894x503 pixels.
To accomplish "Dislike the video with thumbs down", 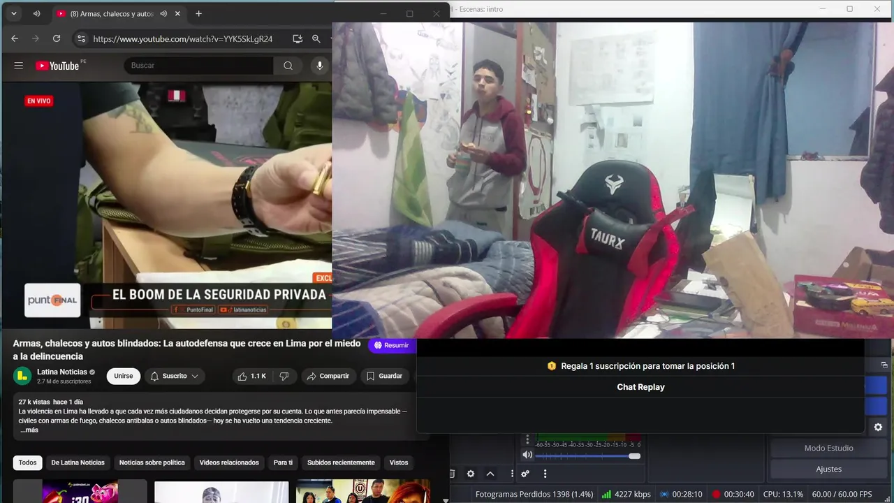I will tap(284, 376).
